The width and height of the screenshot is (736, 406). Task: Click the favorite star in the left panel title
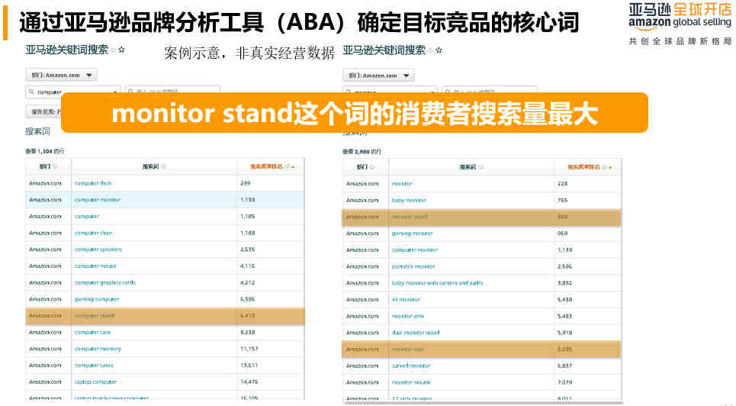click(x=122, y=50)
